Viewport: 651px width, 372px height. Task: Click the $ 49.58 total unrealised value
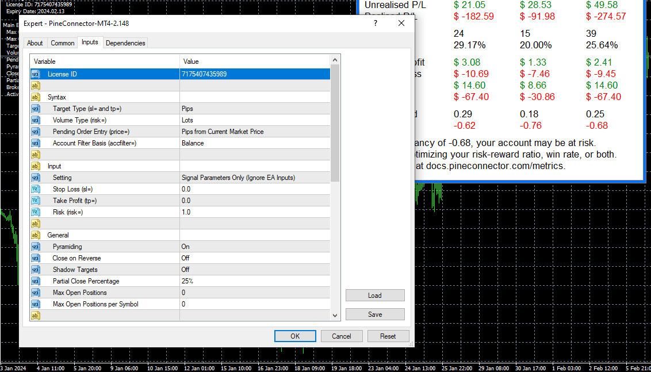pyautogui.click(x=602, y=5)
